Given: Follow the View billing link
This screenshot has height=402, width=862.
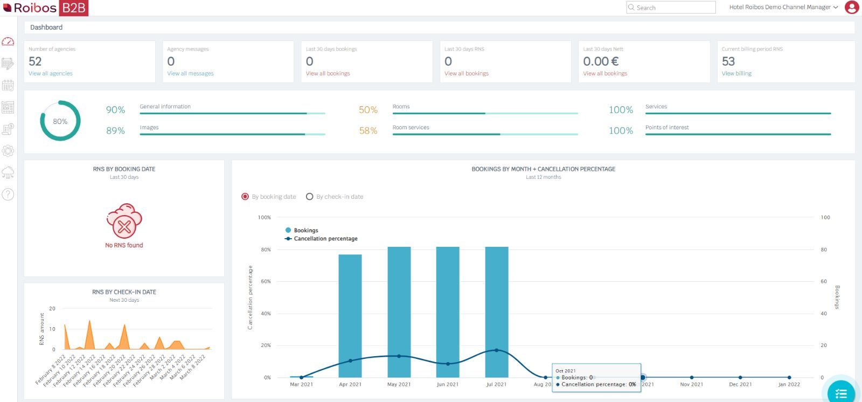Looking at the screenshot, I should pyautogui.click(x=736, y=73).
